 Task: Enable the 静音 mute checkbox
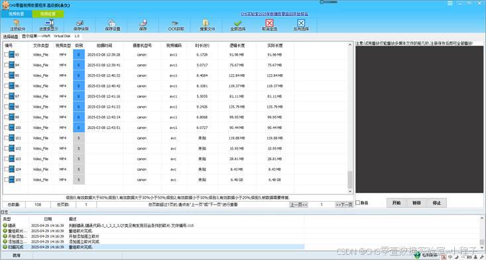(358, 203)
